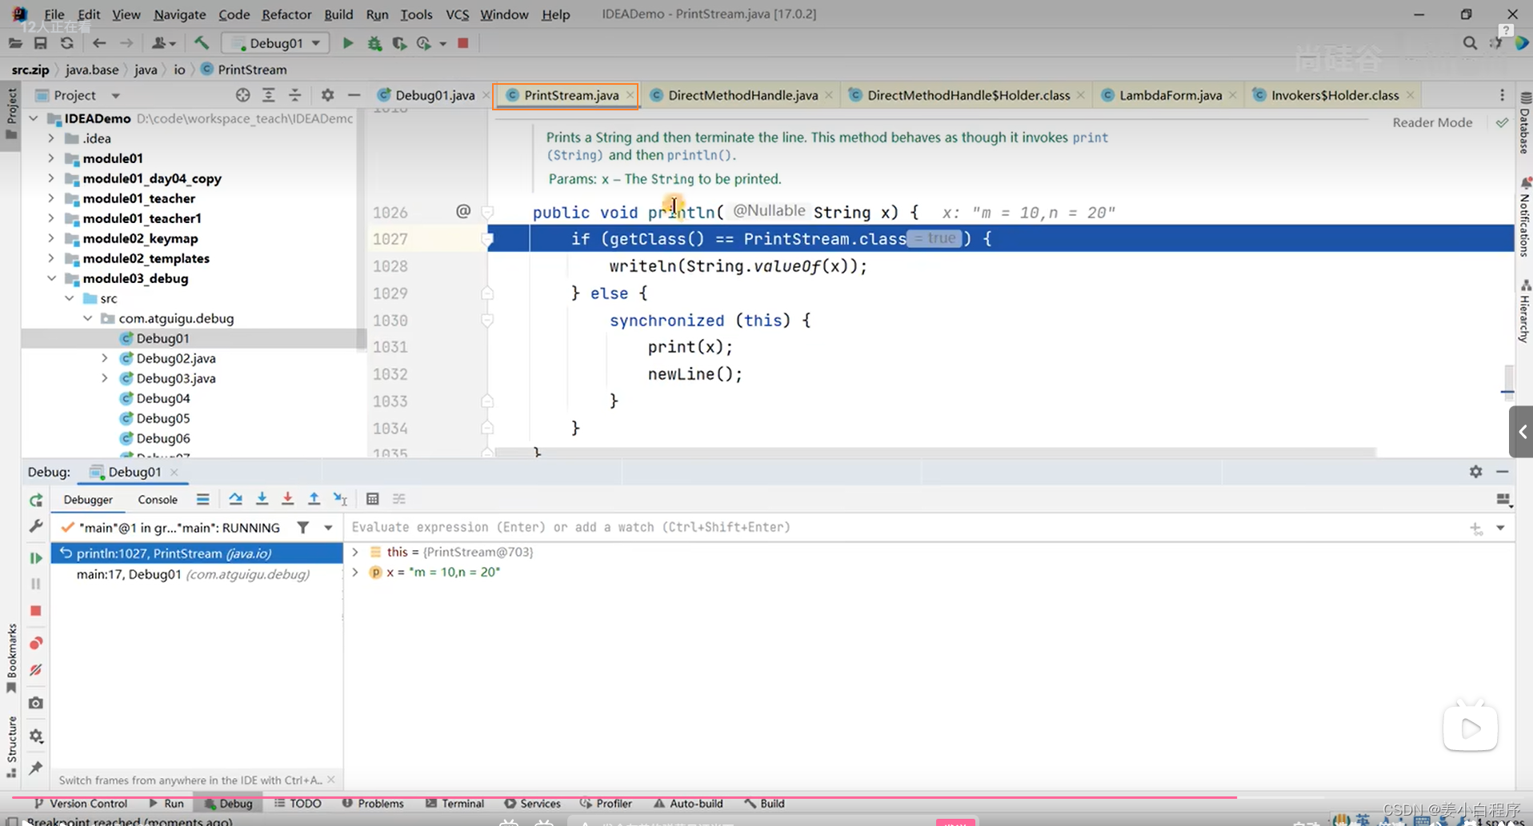The height and width of the screenshot is (826, 1533).
Task: Open Search Everywhere magnifier icon
Action: pos(1470,43)
